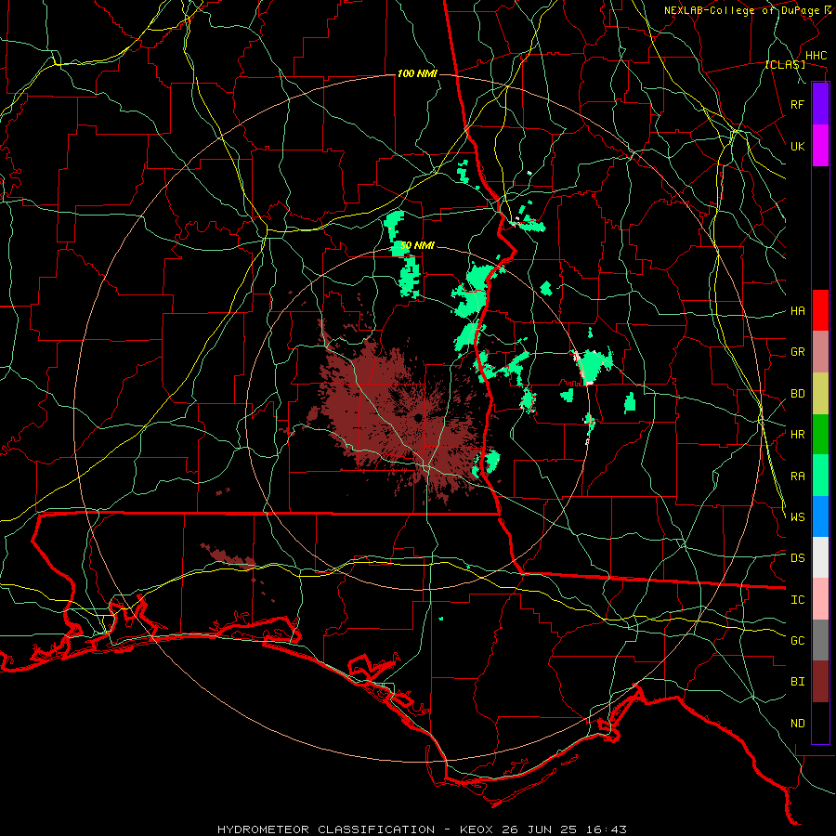Click the 'IC' legend label

coord(797,600)
